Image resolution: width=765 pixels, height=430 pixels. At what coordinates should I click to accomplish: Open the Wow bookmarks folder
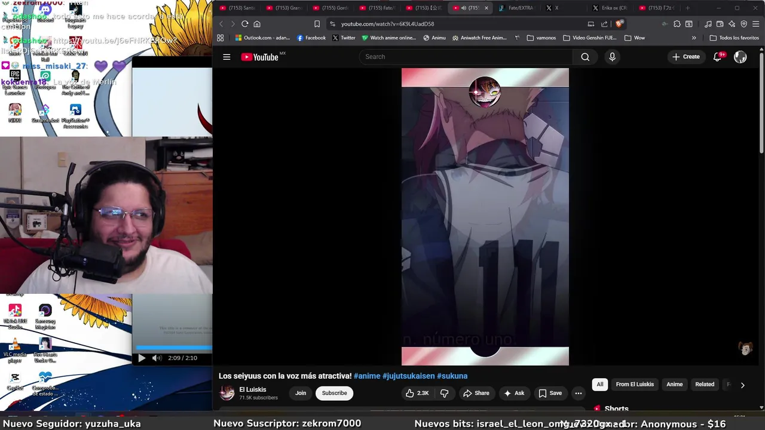point(635,38)
